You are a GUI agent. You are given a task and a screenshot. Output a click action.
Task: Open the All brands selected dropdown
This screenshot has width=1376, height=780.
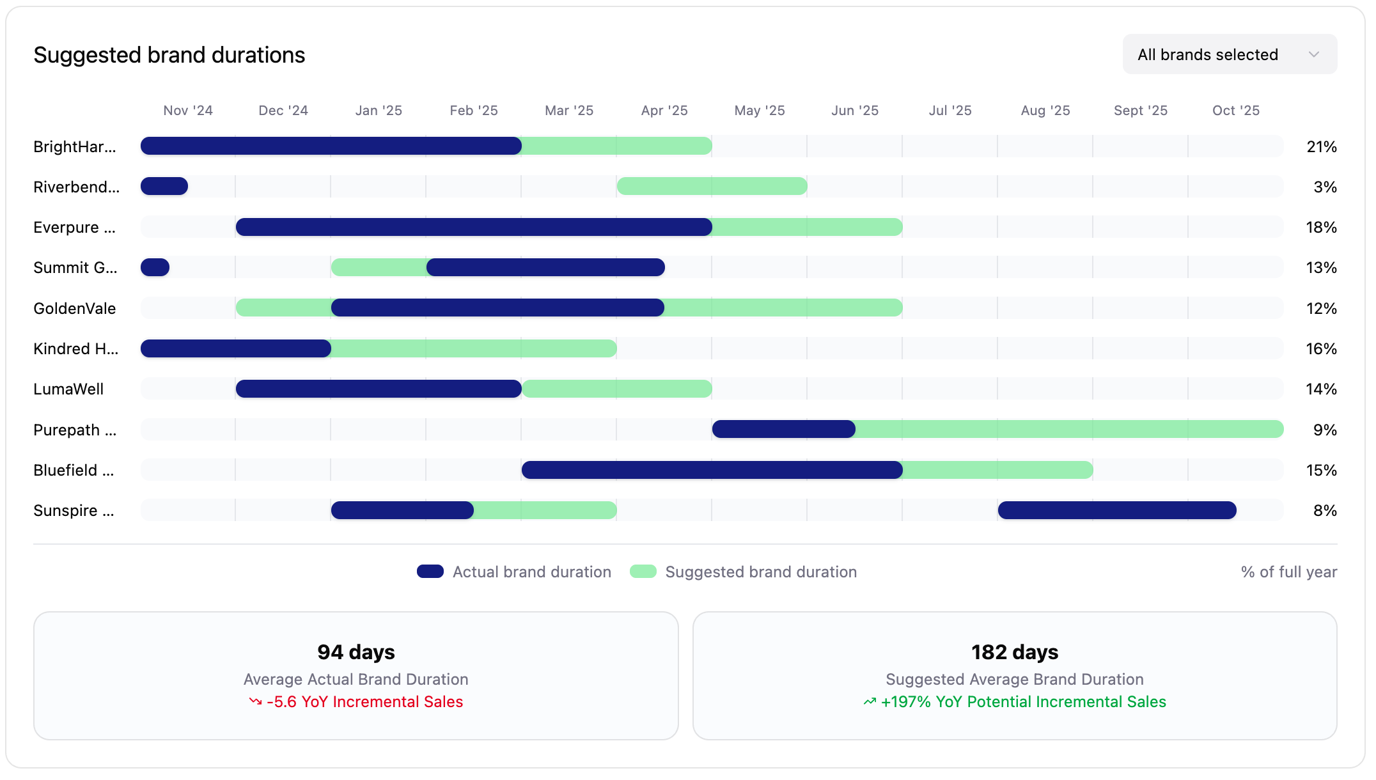pos(1208,54)
